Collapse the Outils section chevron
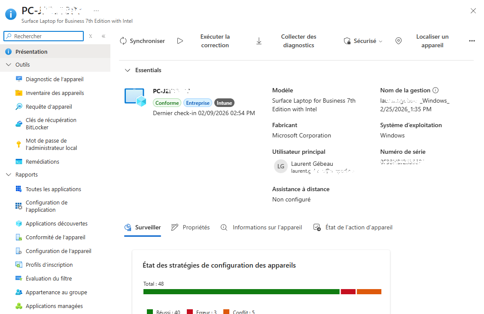Screen dimensions: 484x314 click(8, 64)
